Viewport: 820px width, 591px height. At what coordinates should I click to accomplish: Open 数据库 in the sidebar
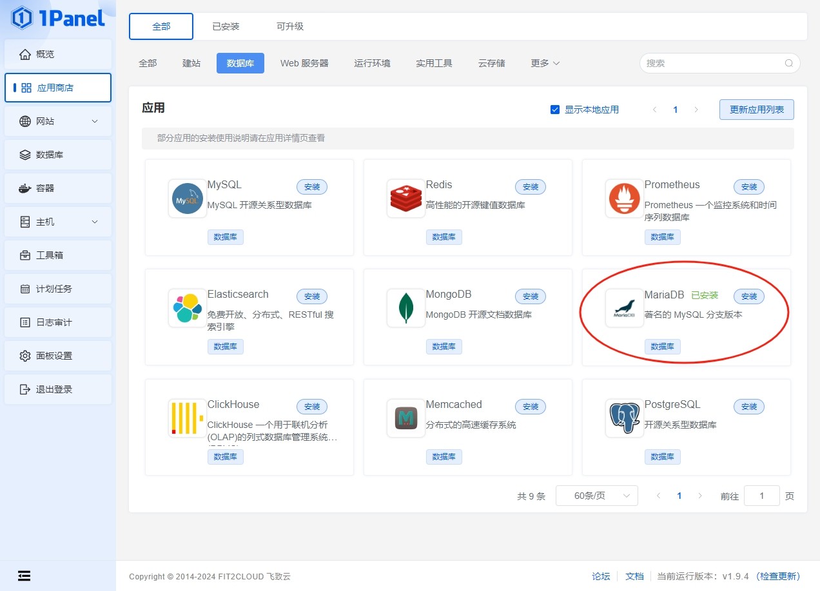click(x=58, y=155)
